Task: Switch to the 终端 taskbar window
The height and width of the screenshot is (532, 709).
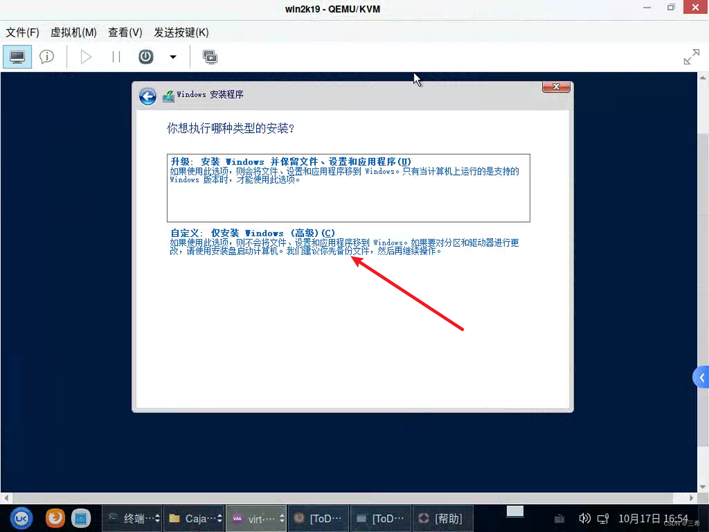Action: pos(132,518)
